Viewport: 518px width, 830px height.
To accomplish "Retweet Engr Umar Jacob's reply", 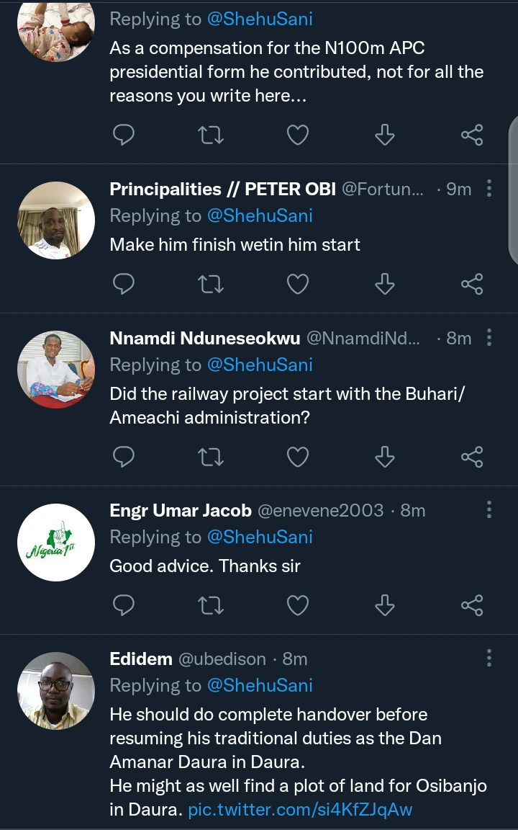I will [211, 606].
